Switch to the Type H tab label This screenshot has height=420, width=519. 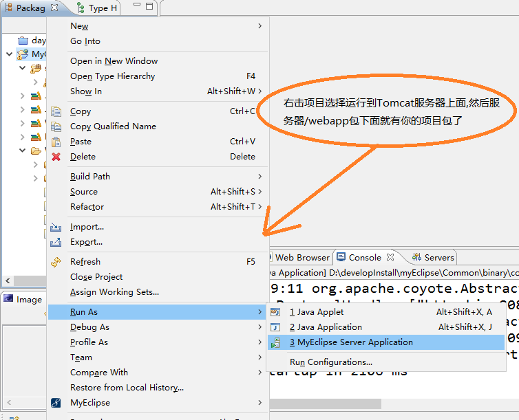tap(103, 8)
